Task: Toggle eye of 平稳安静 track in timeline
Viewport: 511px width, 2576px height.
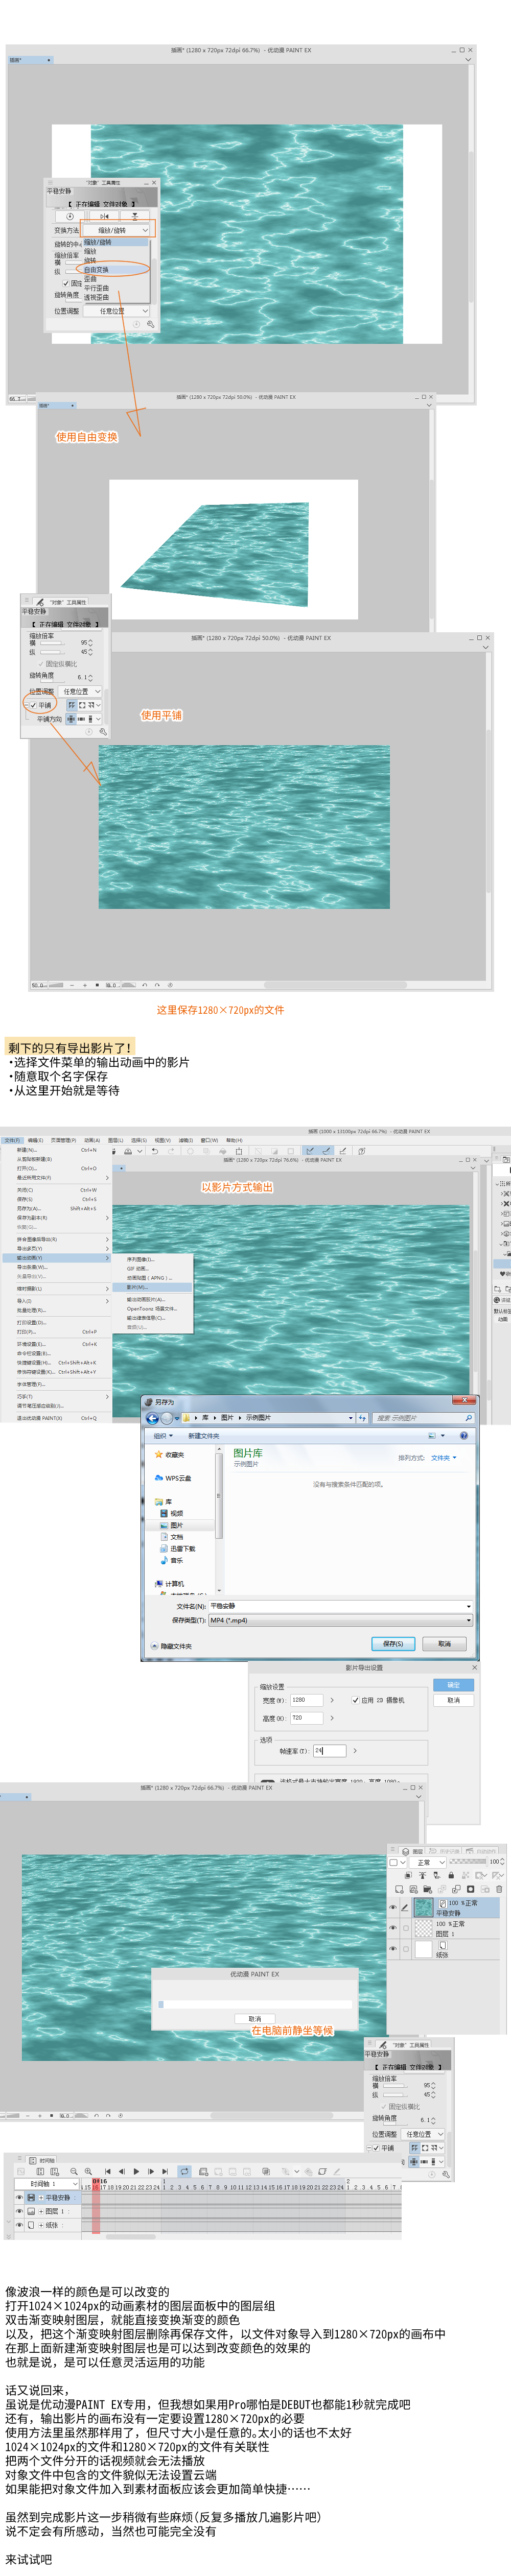Action: pyautogui.click(x=19, y=2197)
